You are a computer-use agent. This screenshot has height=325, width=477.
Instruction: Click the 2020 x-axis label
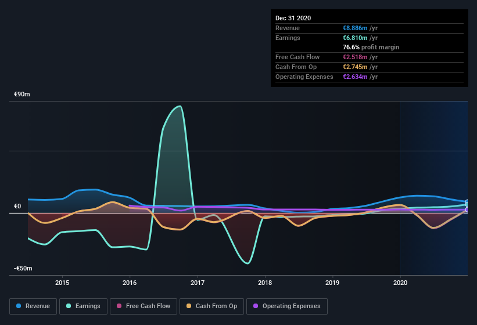tap(400, 283)
